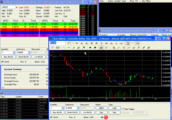Image resolution: width=172 pixels, height=120 pixels.
Task: Select the 21:51:04 /ESZ9 Filled orderbook row
Action: 24,117
